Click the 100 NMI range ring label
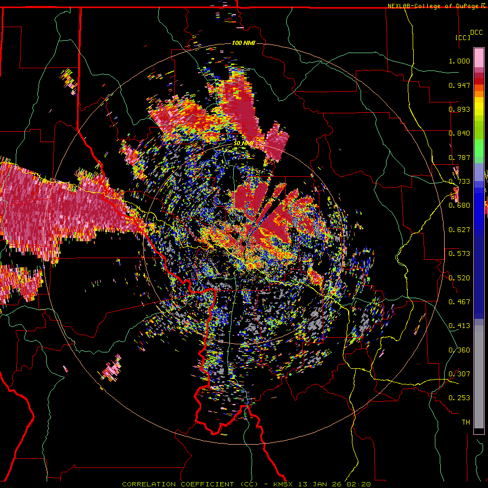The height and width of the screenshot is (488, 488). pyautogui.click(x=243, y=43)
